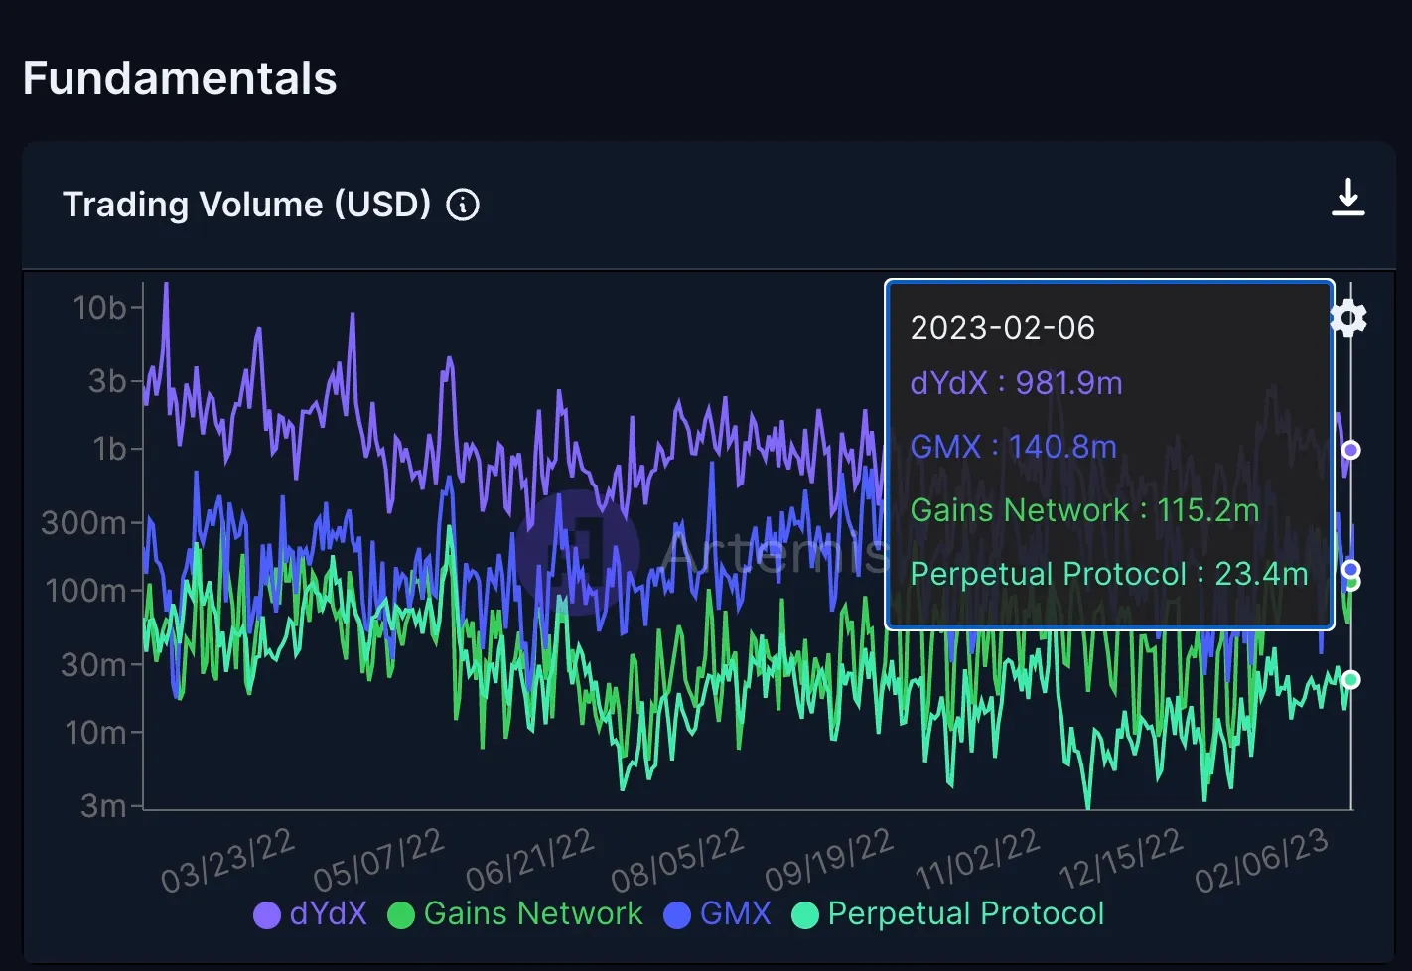Click the dYdX data point marker
This screenshot has width=1412, height=971.
click(1350, 450)
